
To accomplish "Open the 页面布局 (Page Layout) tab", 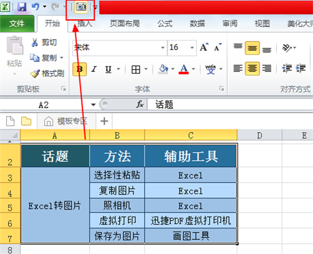I will tap(125, 24).
